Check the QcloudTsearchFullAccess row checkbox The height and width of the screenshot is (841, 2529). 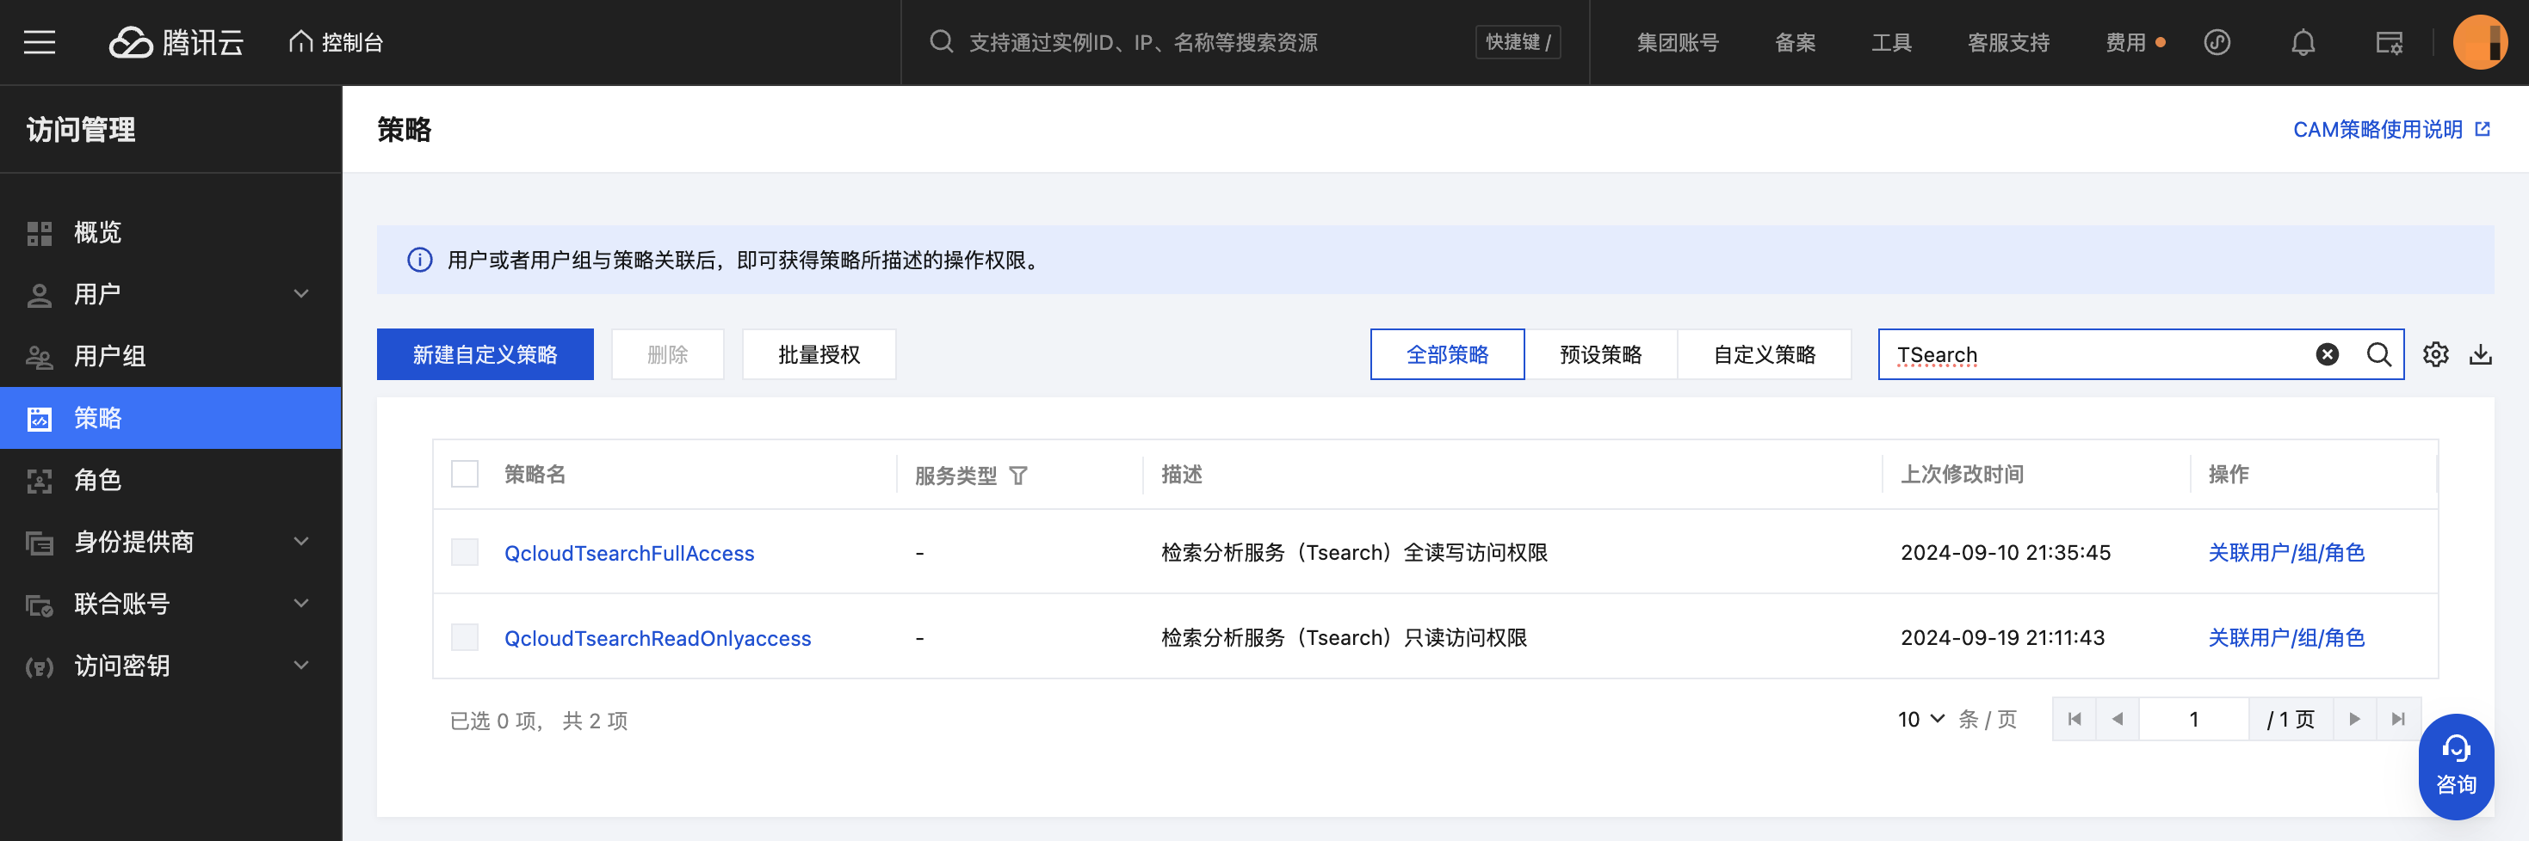(464, 552)
